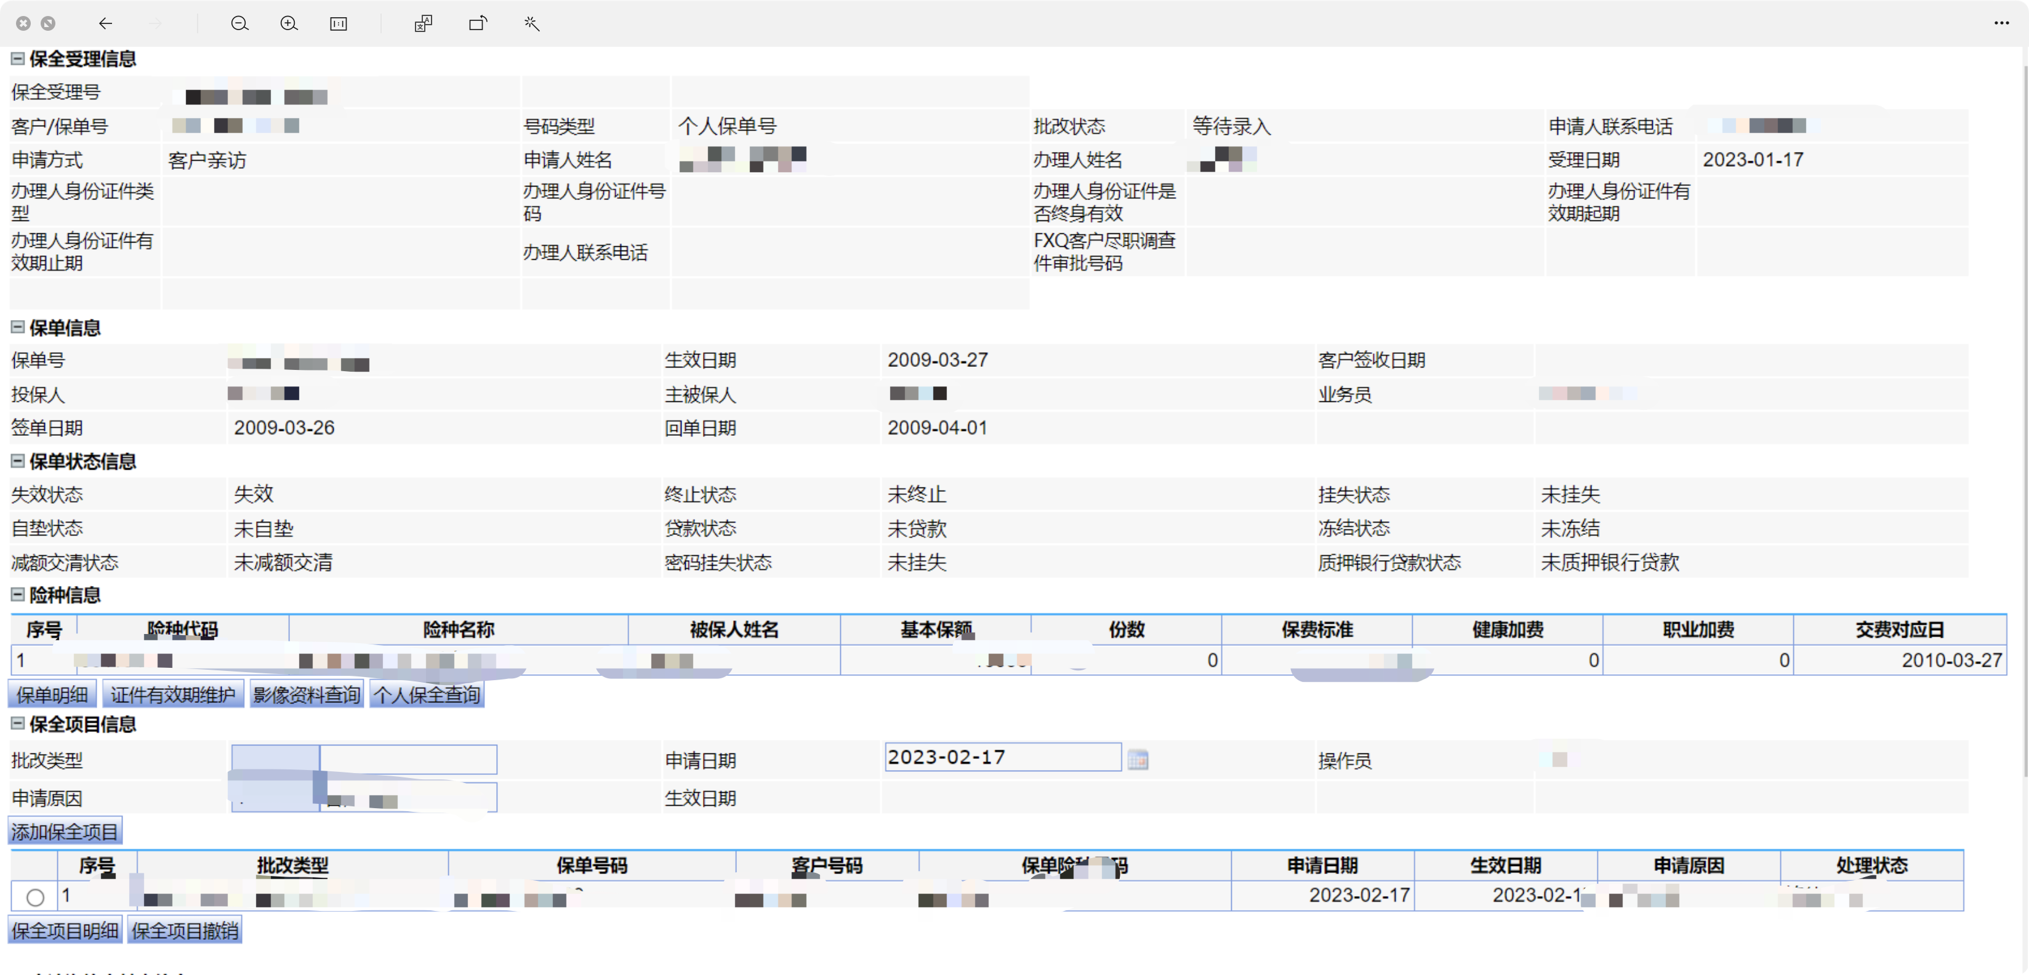Click the text recognition translate icon

click(x=424, y=23)
